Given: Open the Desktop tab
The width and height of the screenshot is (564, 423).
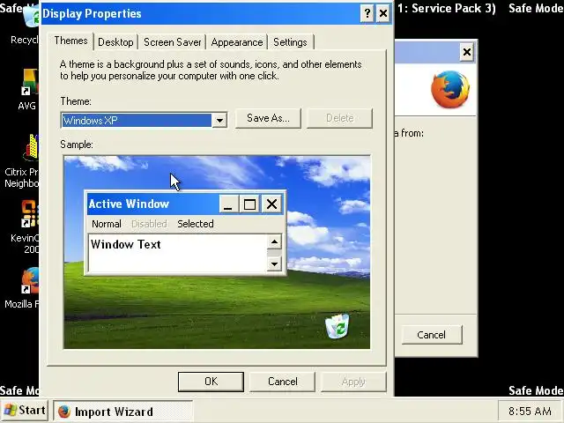Looking at the screenshot, I should (115, 42).
